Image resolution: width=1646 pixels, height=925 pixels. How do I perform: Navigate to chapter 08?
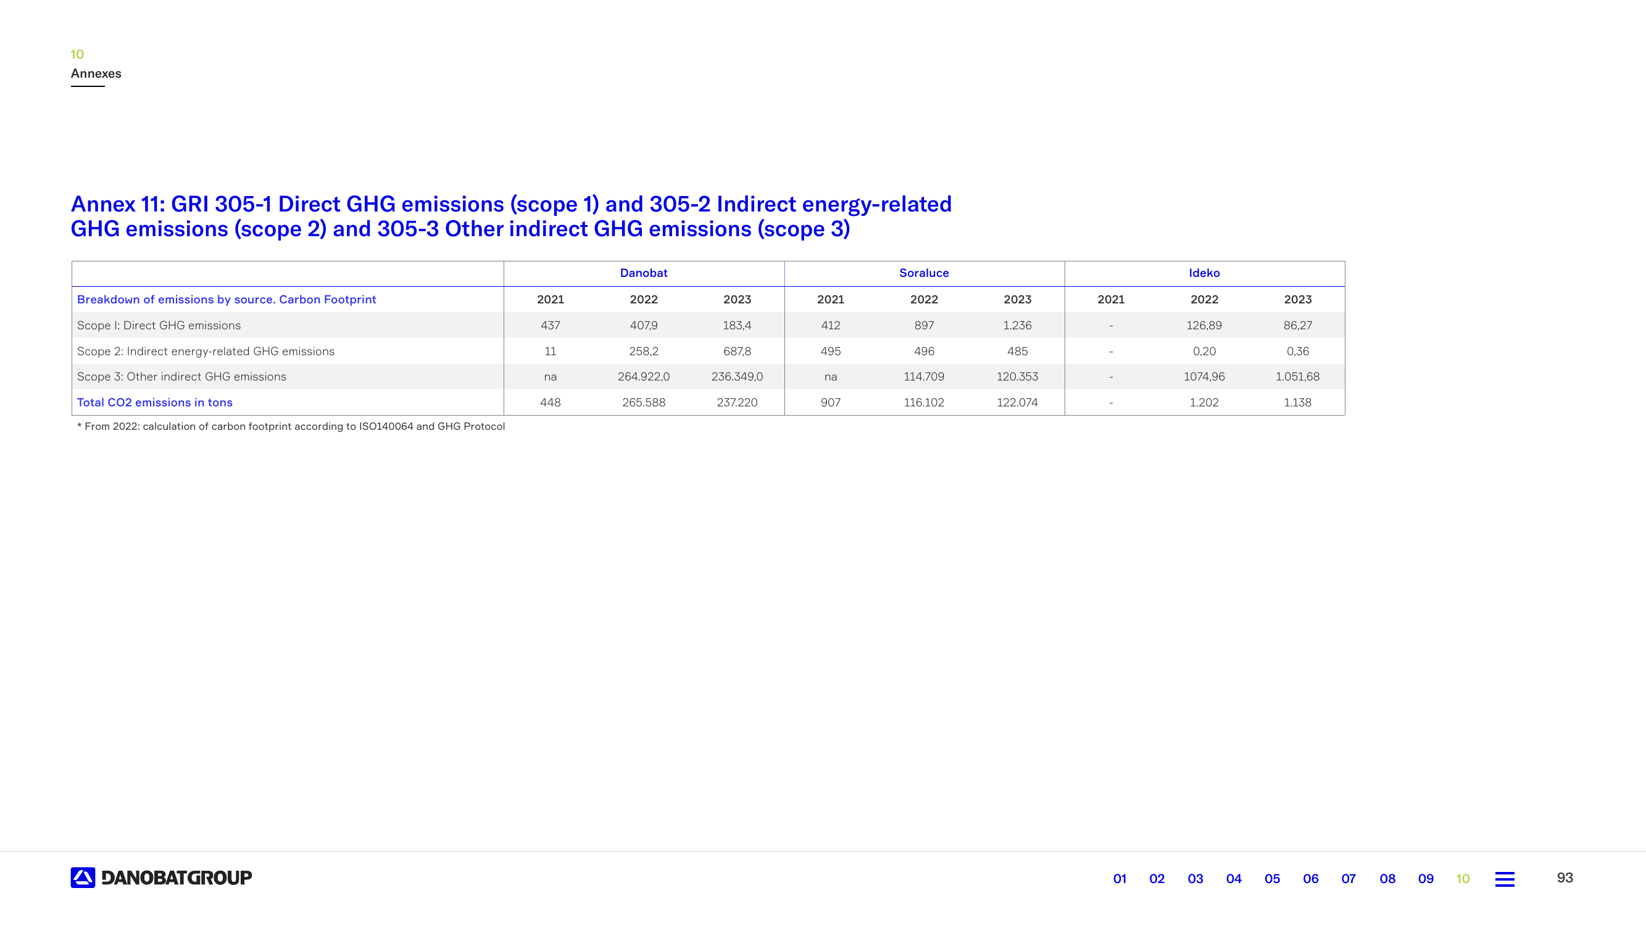coord(1387,879)
